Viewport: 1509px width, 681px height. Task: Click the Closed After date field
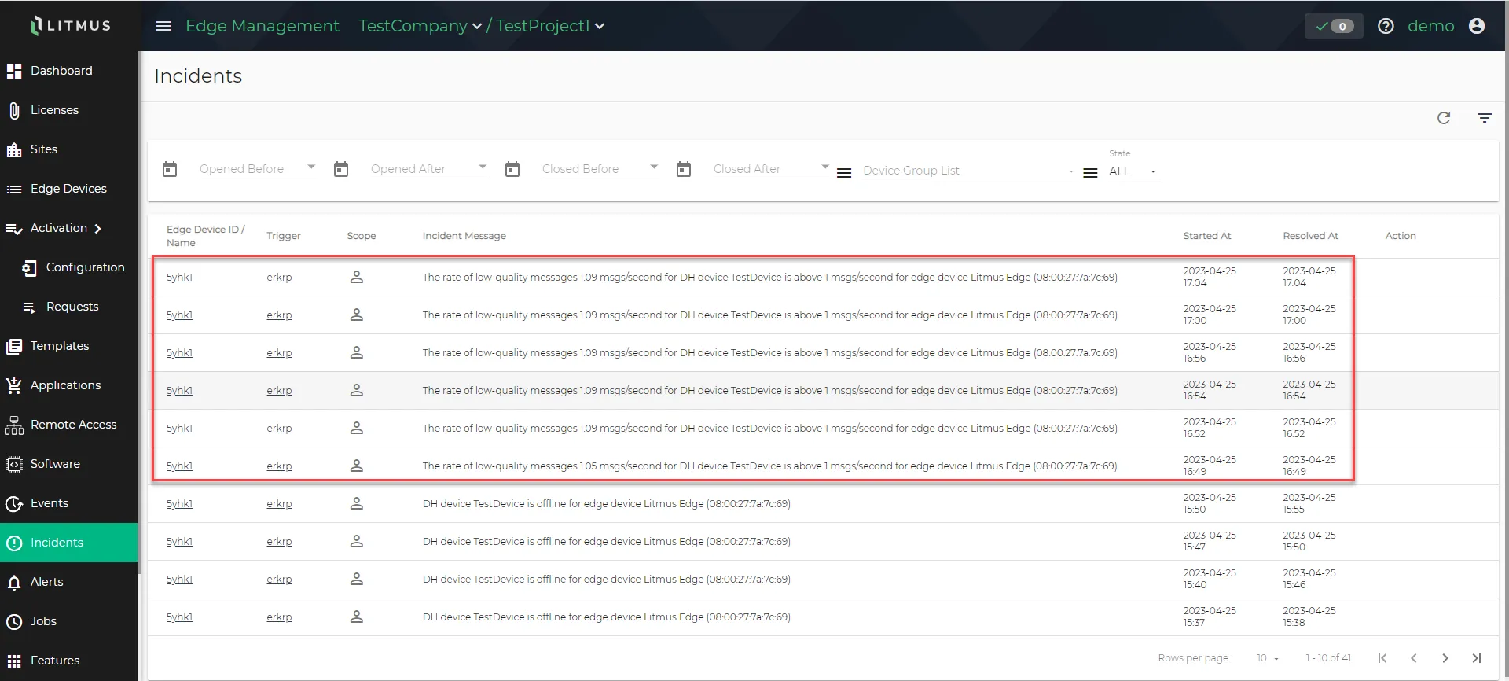(772, 169)
